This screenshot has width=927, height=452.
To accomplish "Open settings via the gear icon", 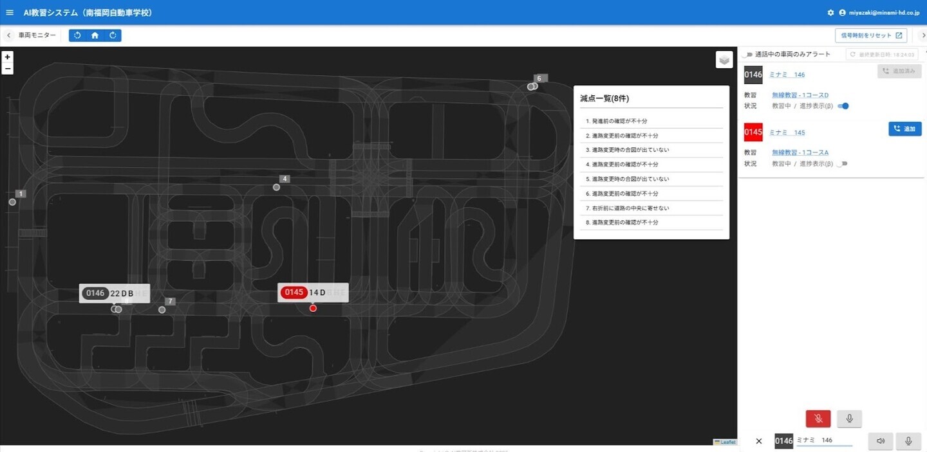I will click(830, 13).
